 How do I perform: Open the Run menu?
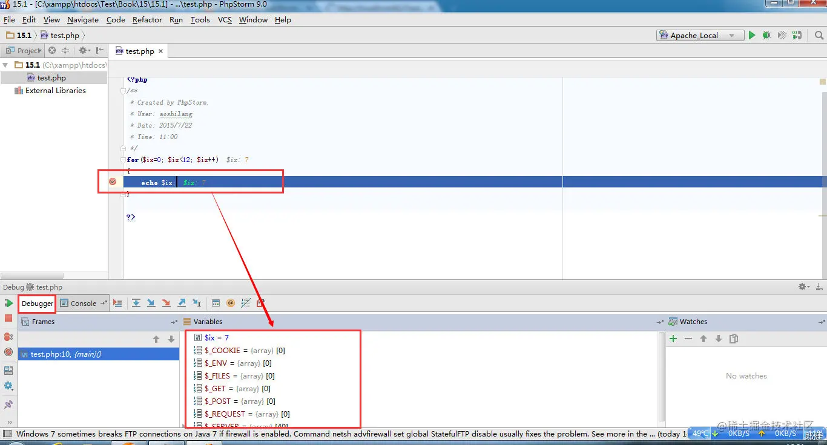coord(176,19)
